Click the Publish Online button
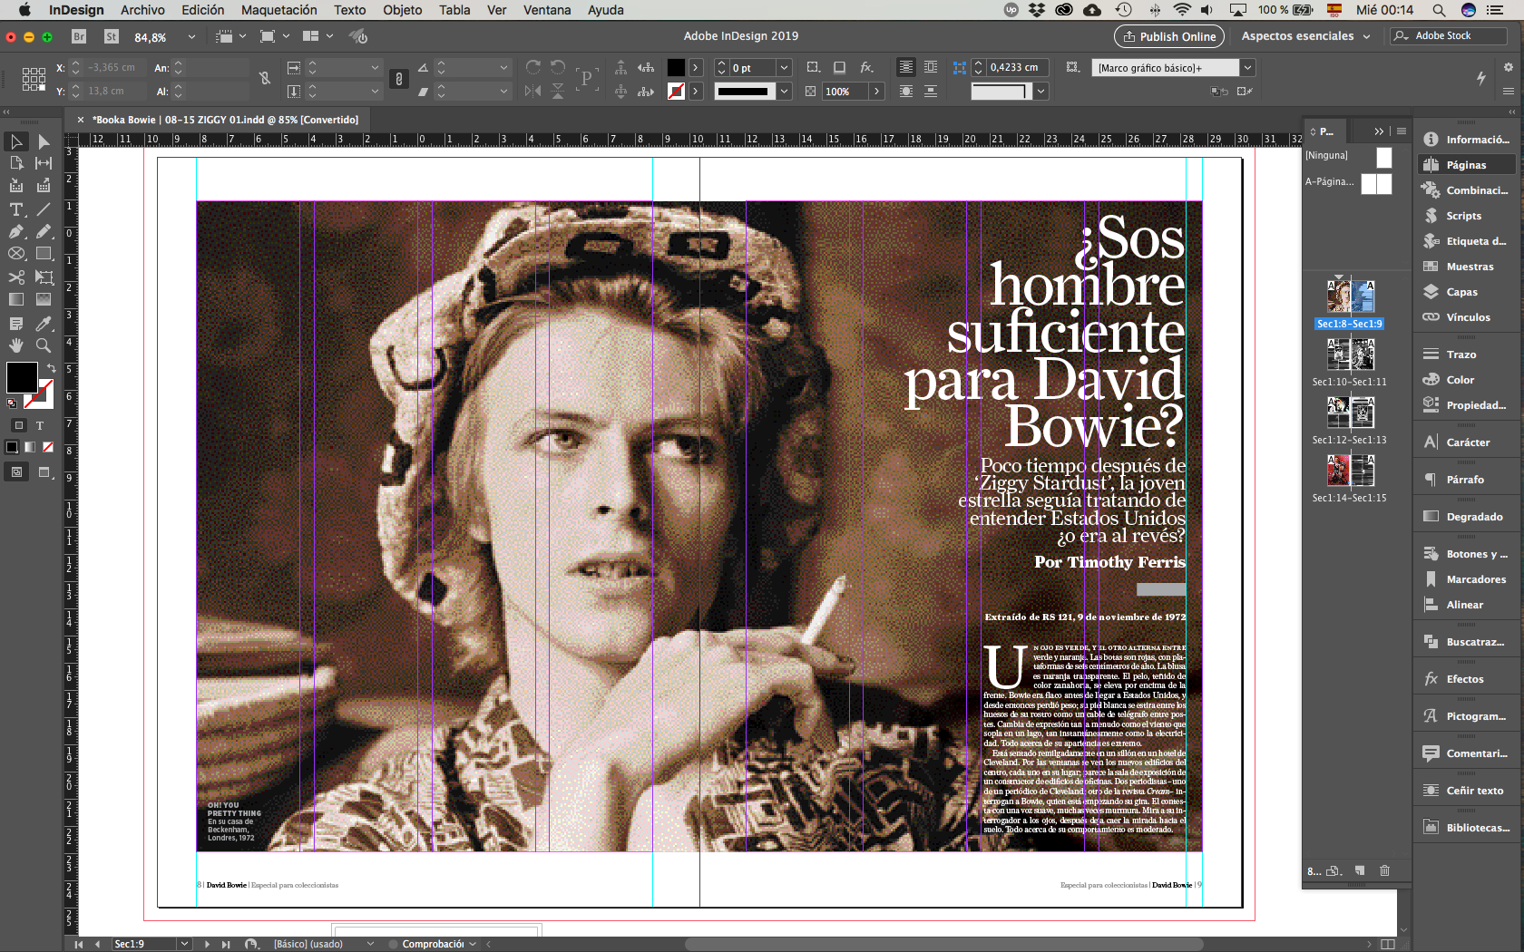 (x=1169, y=36)
